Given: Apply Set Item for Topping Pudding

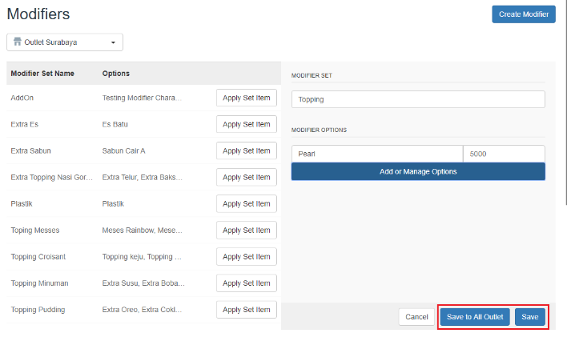Looking at the screenshot, I should click(246, 310).
